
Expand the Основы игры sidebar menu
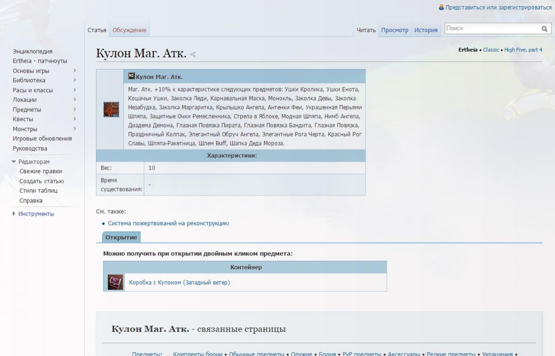[75, 71]
